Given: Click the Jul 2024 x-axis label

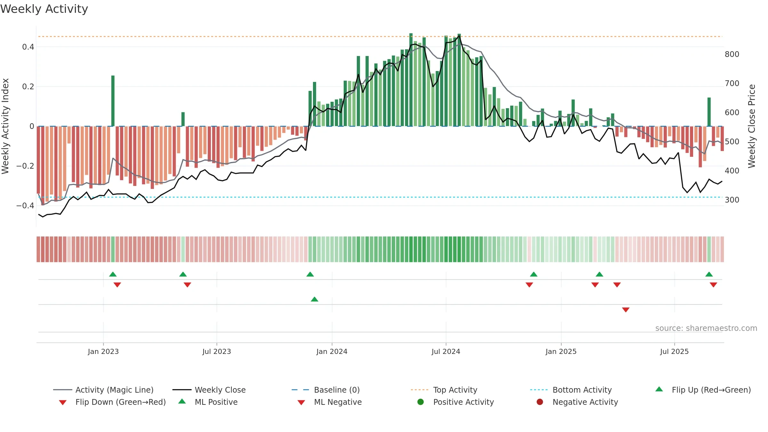Looking at the screenshot, I should coord(446,352).
